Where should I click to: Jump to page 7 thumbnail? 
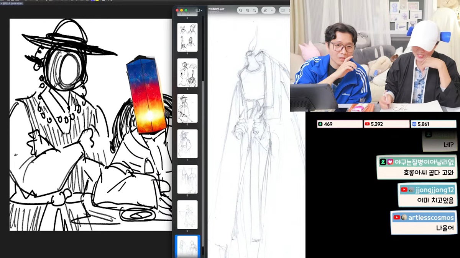click(x=187, y=144)
